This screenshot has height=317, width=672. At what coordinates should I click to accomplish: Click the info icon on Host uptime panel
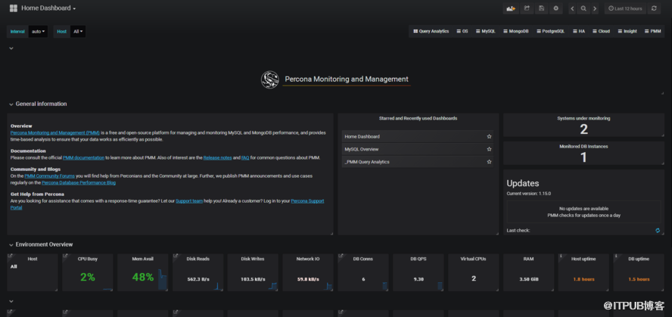pos(561,256)
